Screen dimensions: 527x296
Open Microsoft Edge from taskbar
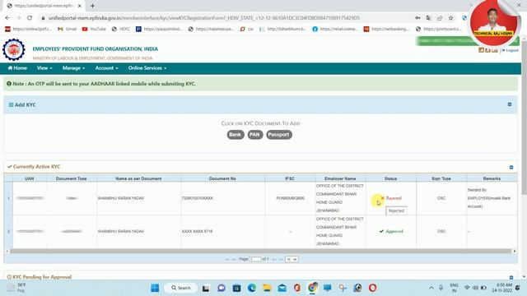coord(252,288)
